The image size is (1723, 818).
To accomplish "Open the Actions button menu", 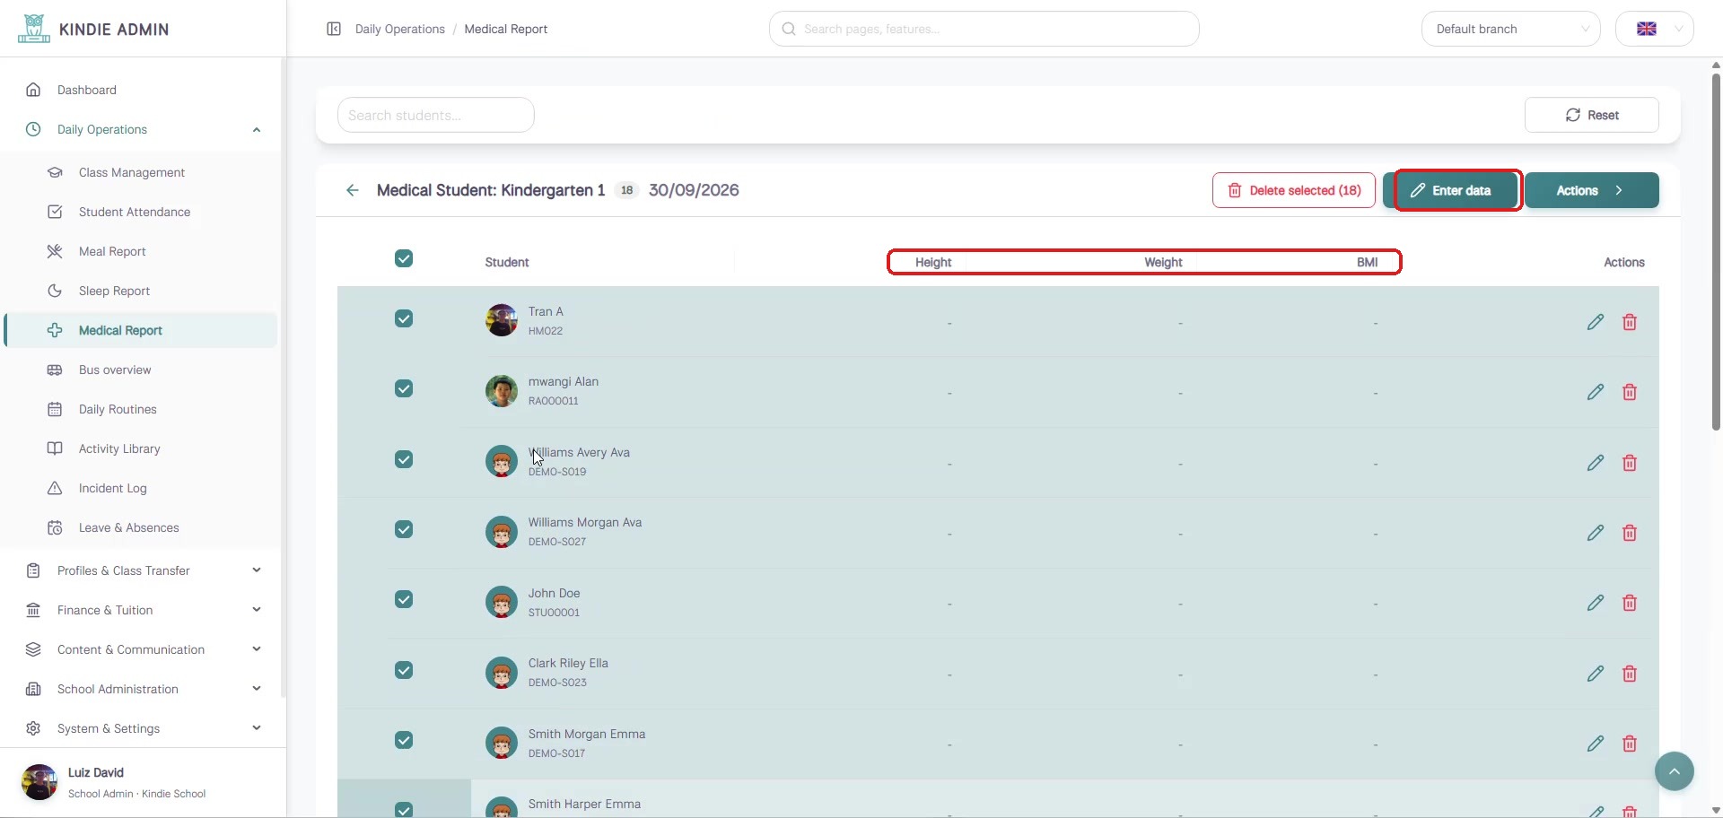I will [x=1591, y=190].
